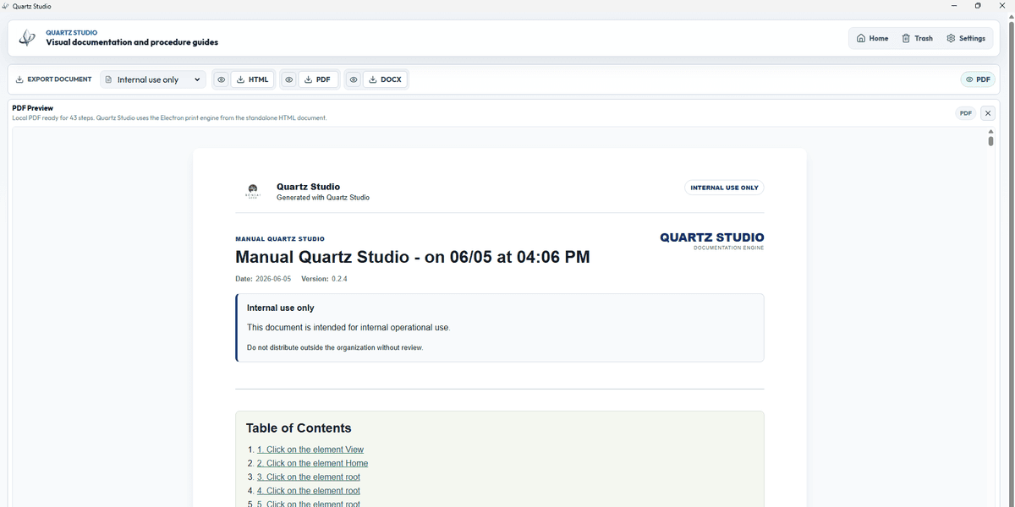This screenshot has width=1015, height=507.
Task: Download the document as HTML
Action: tap(252, 79)
